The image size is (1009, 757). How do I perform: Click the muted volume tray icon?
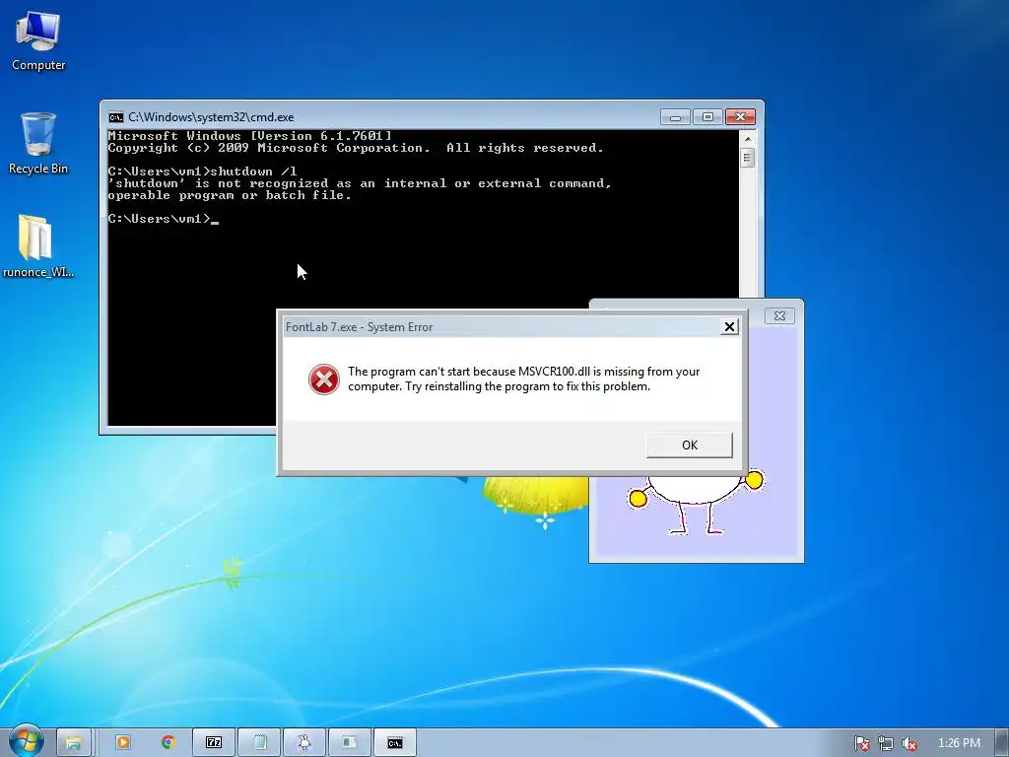coord(909,743)
